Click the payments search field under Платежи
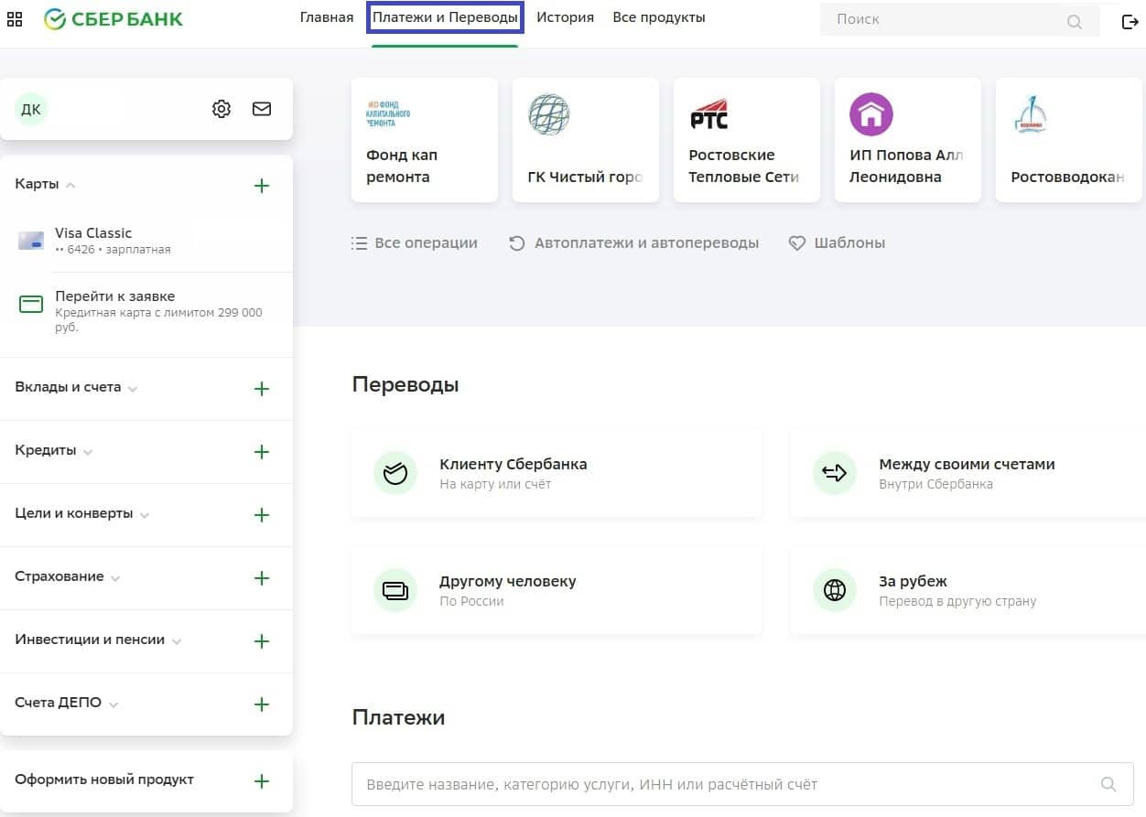 [x=723, y=784]
